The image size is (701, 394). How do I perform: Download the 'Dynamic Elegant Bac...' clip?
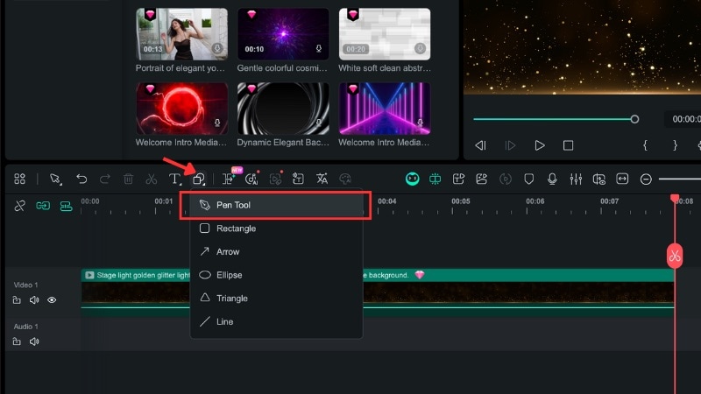(x=319, y=123)
